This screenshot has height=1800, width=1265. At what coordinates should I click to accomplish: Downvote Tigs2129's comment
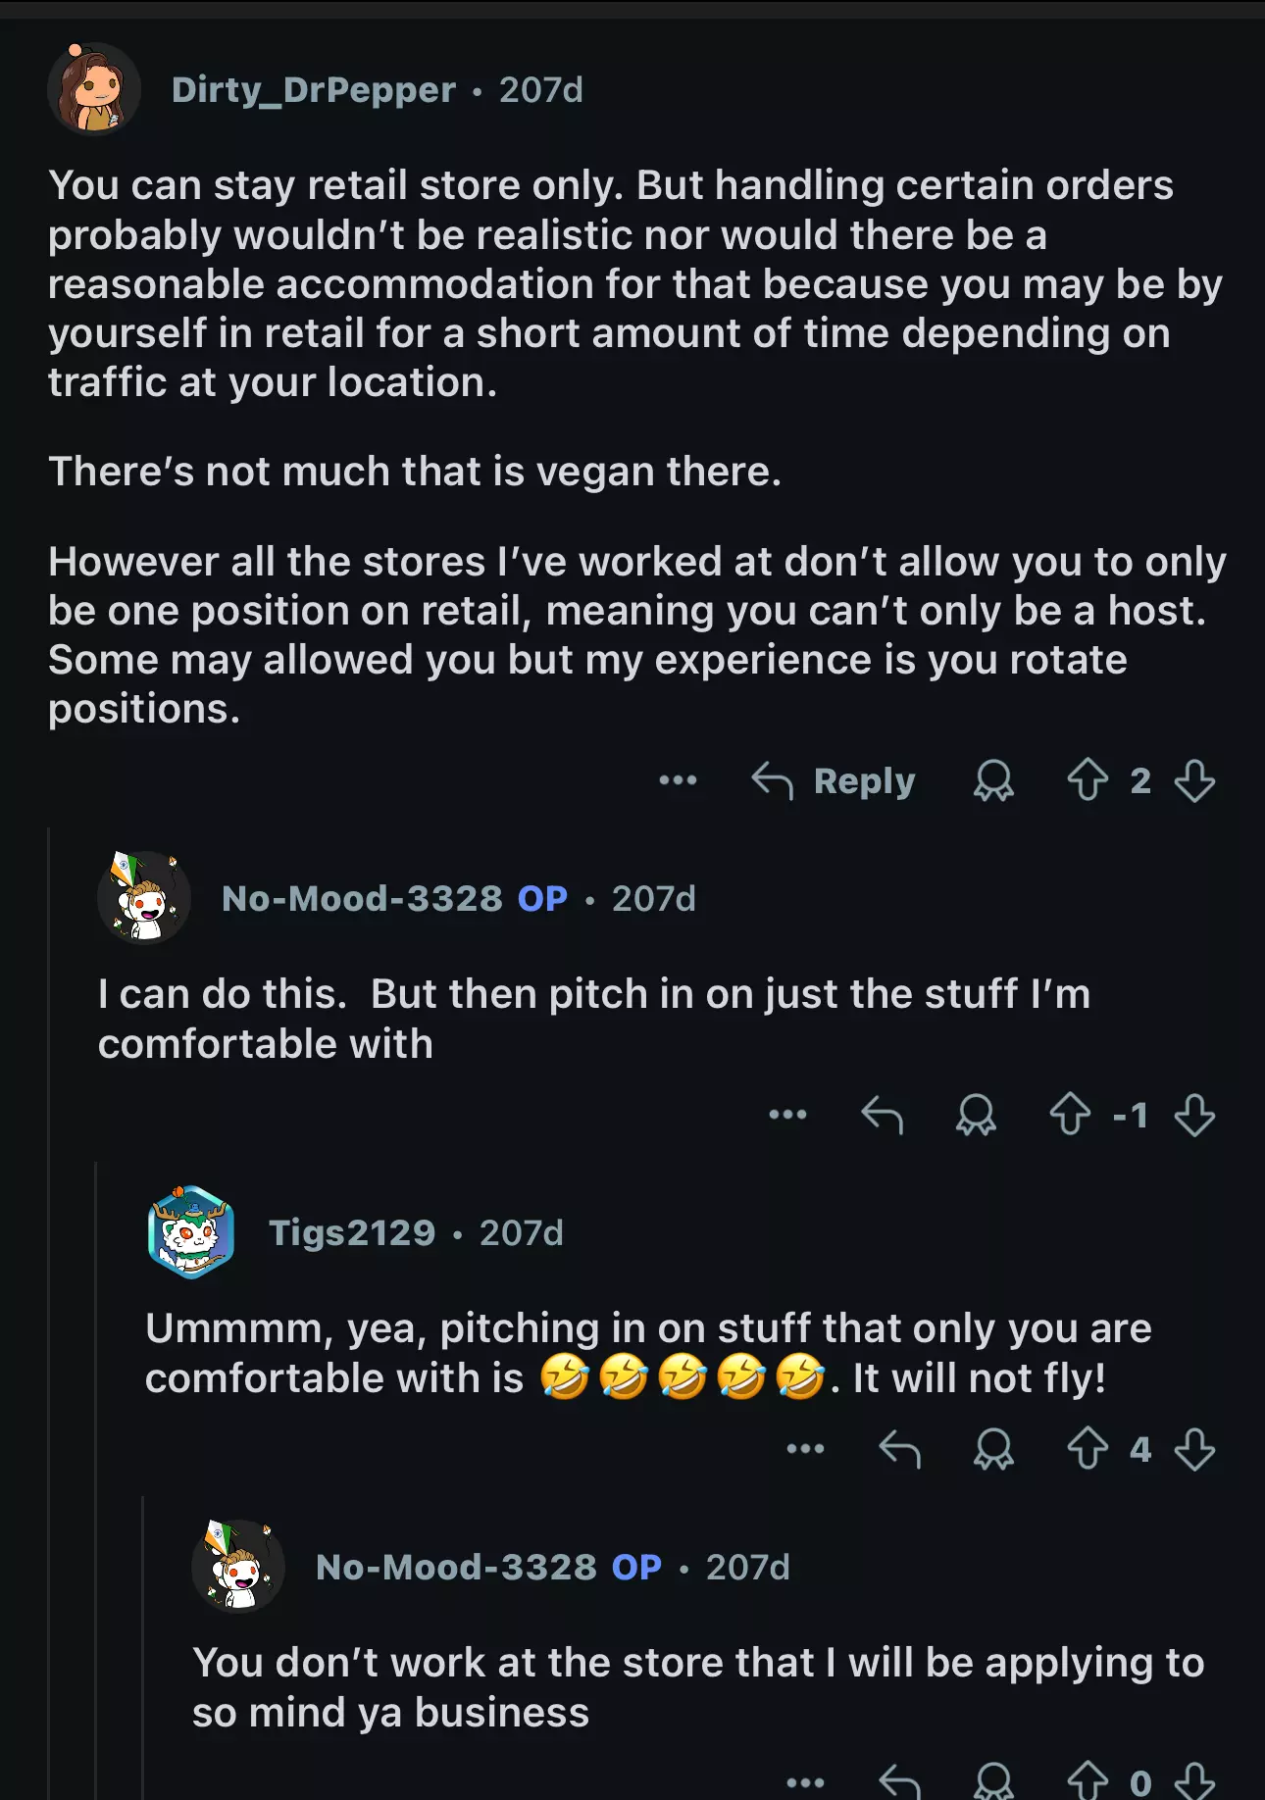point(1194,1449)
